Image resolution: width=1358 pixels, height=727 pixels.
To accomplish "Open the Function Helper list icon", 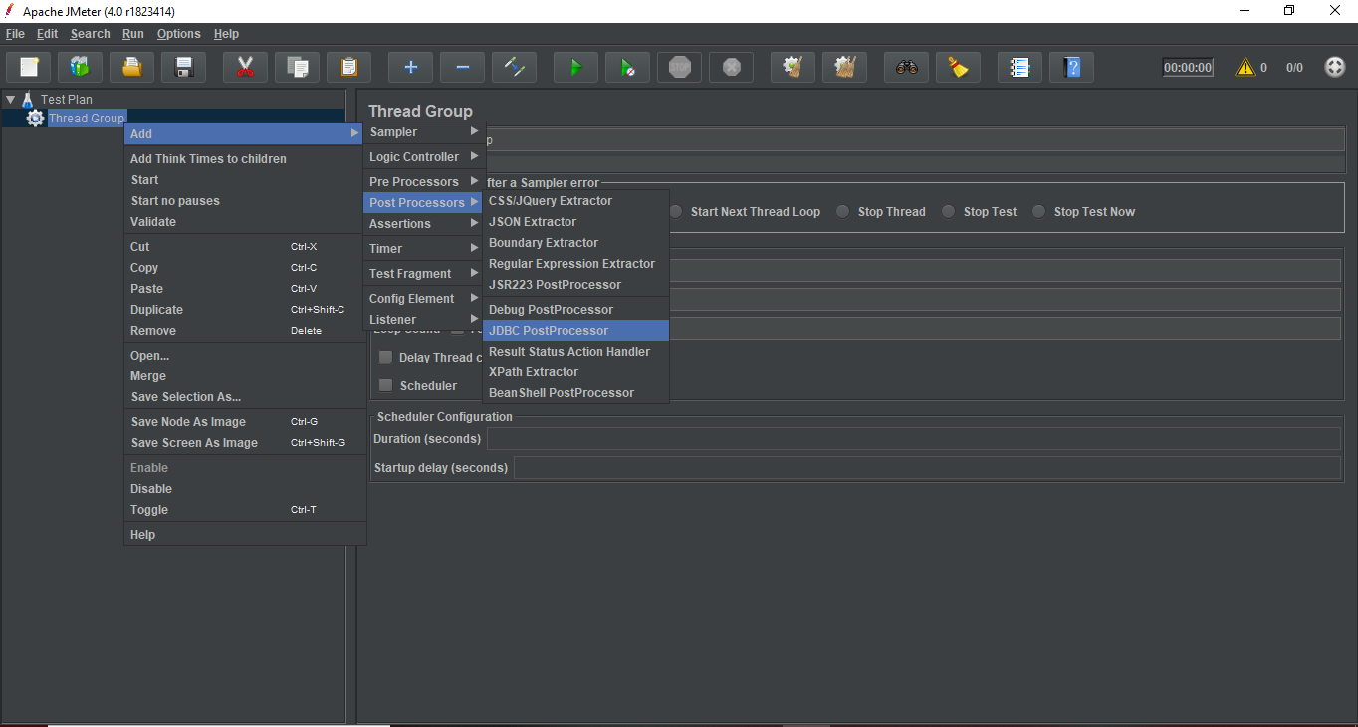I will 1019,67.
